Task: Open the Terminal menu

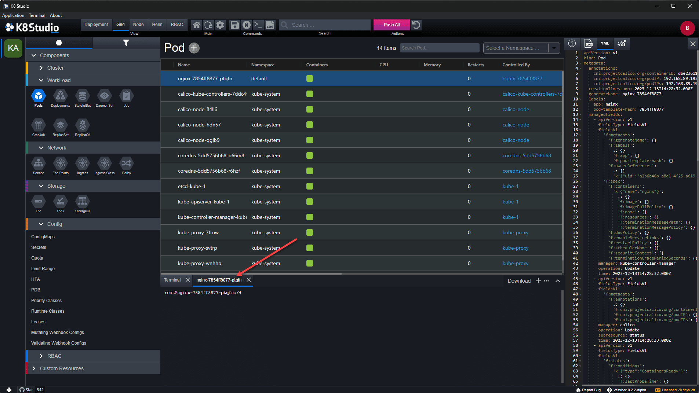Action: pyautogui.click(x=37, y=15)
